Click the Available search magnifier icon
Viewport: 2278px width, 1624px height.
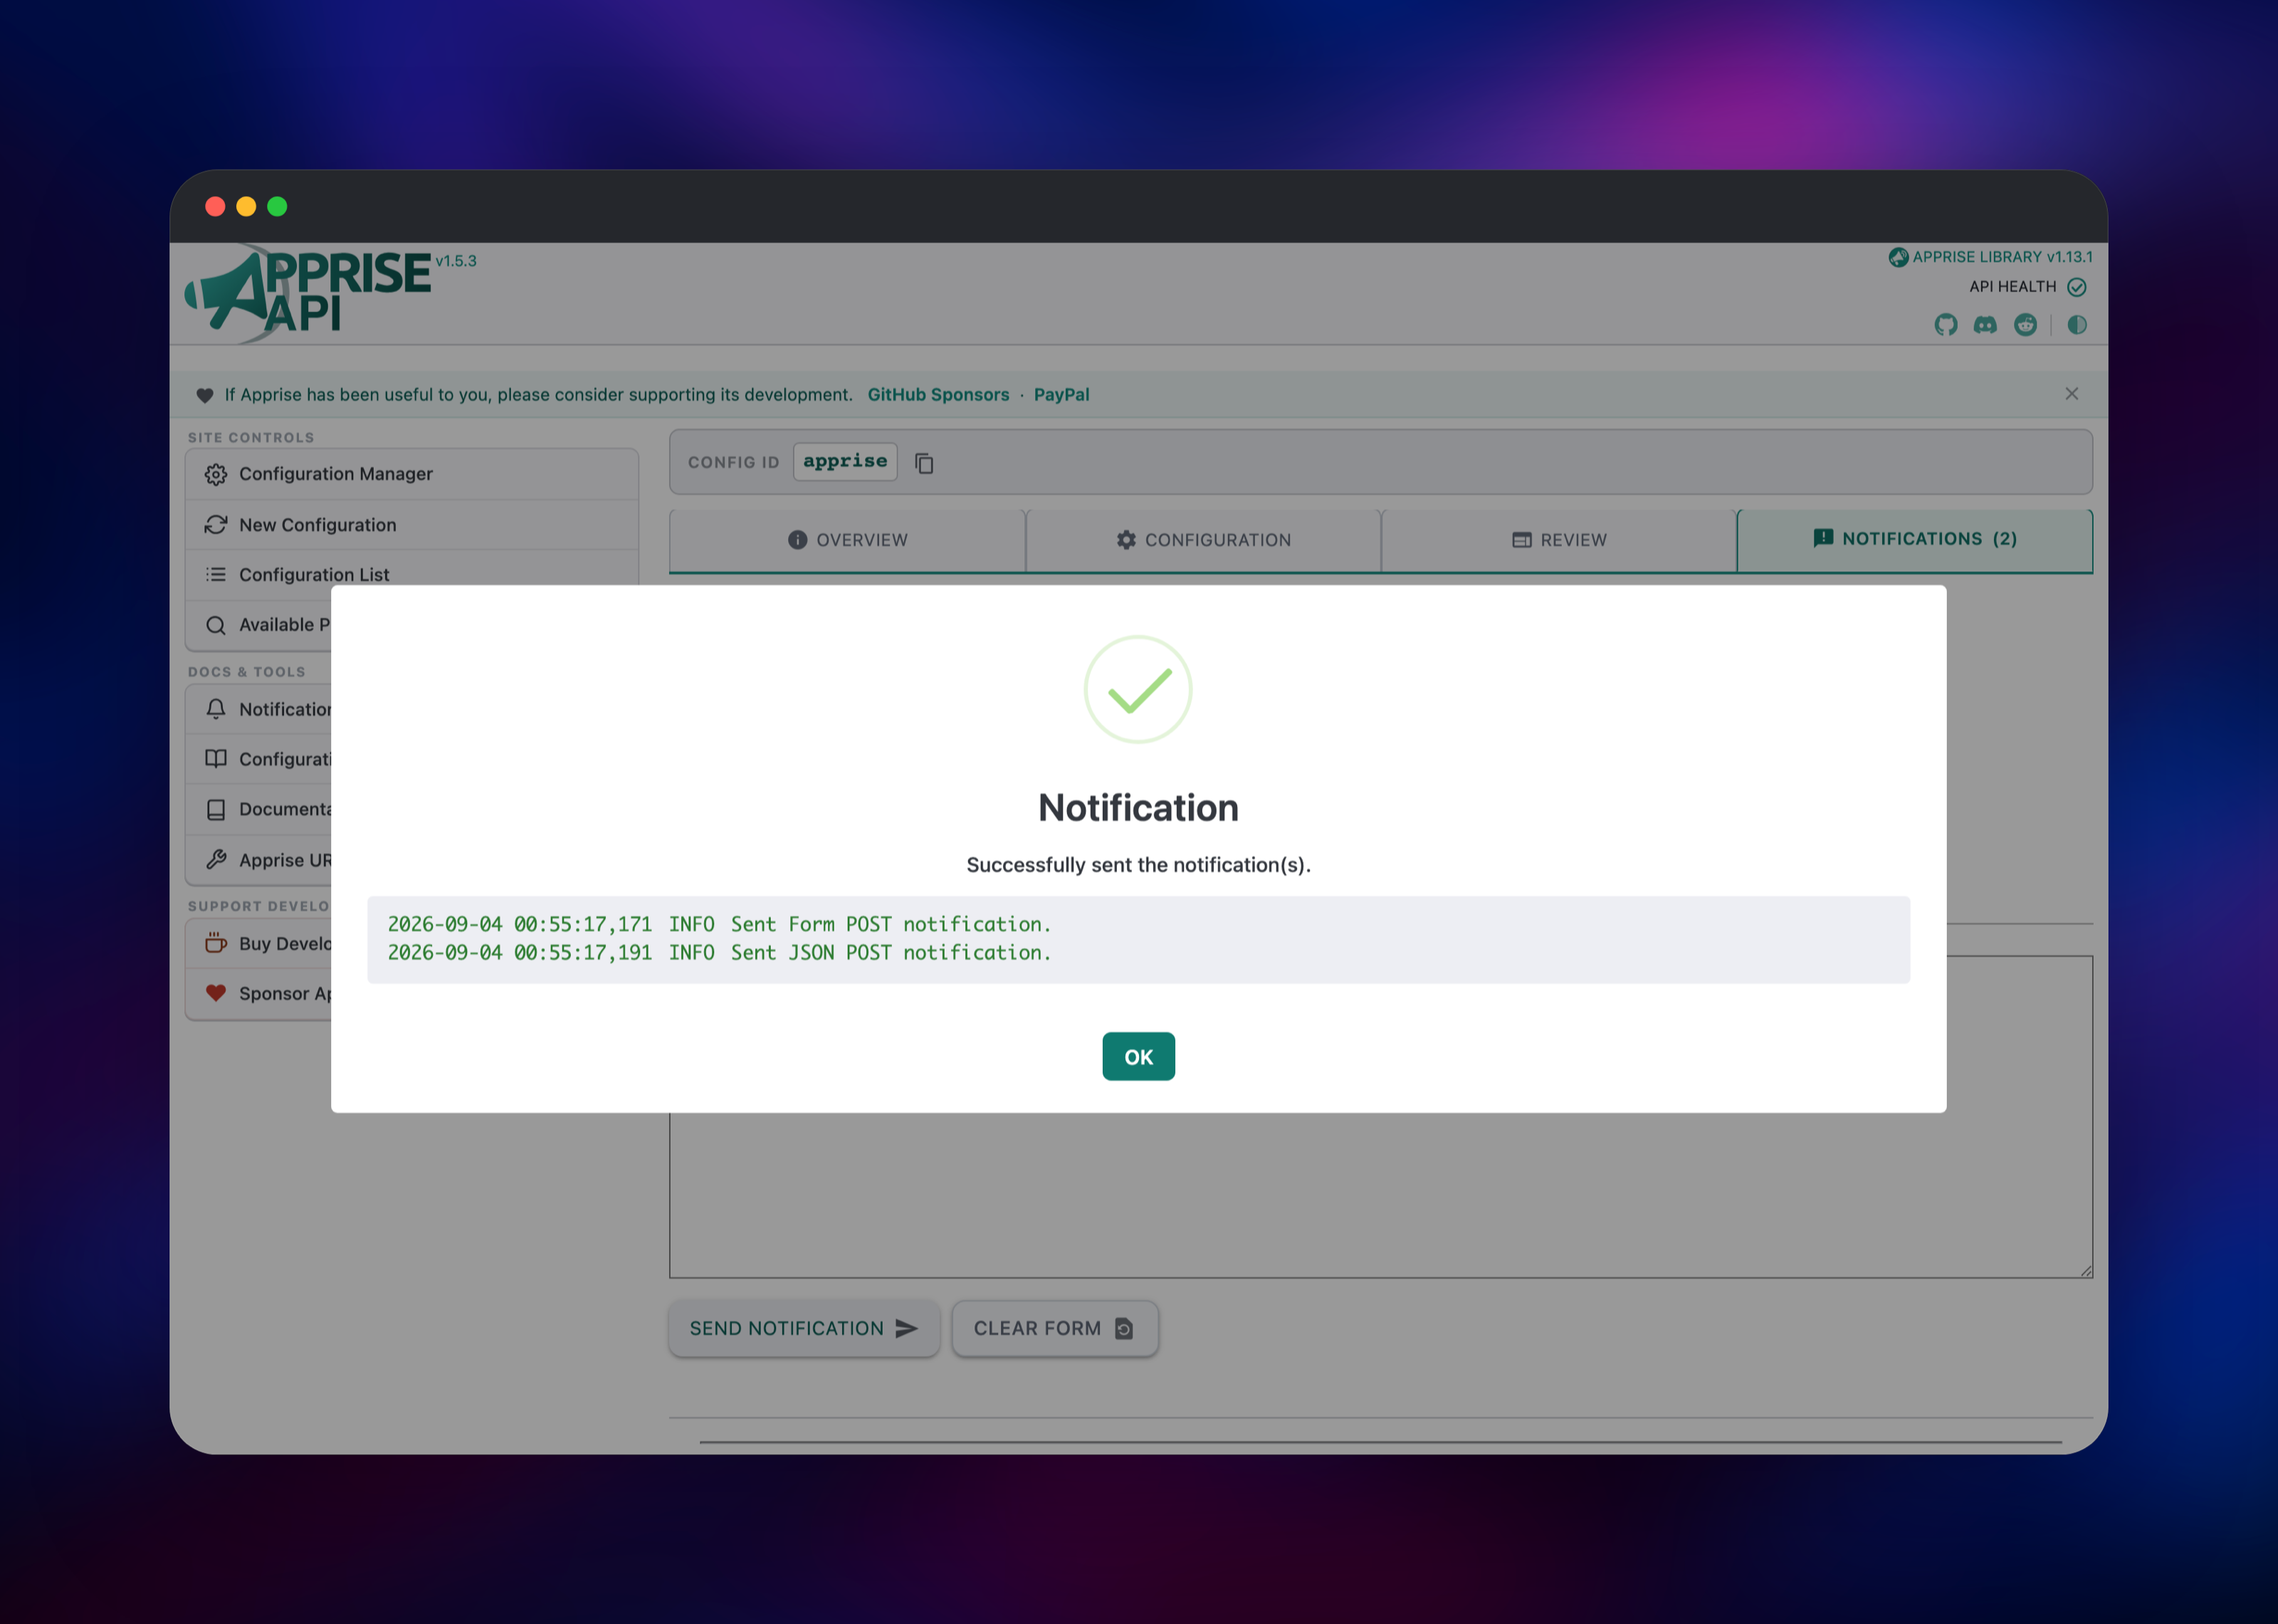point(216,625)
